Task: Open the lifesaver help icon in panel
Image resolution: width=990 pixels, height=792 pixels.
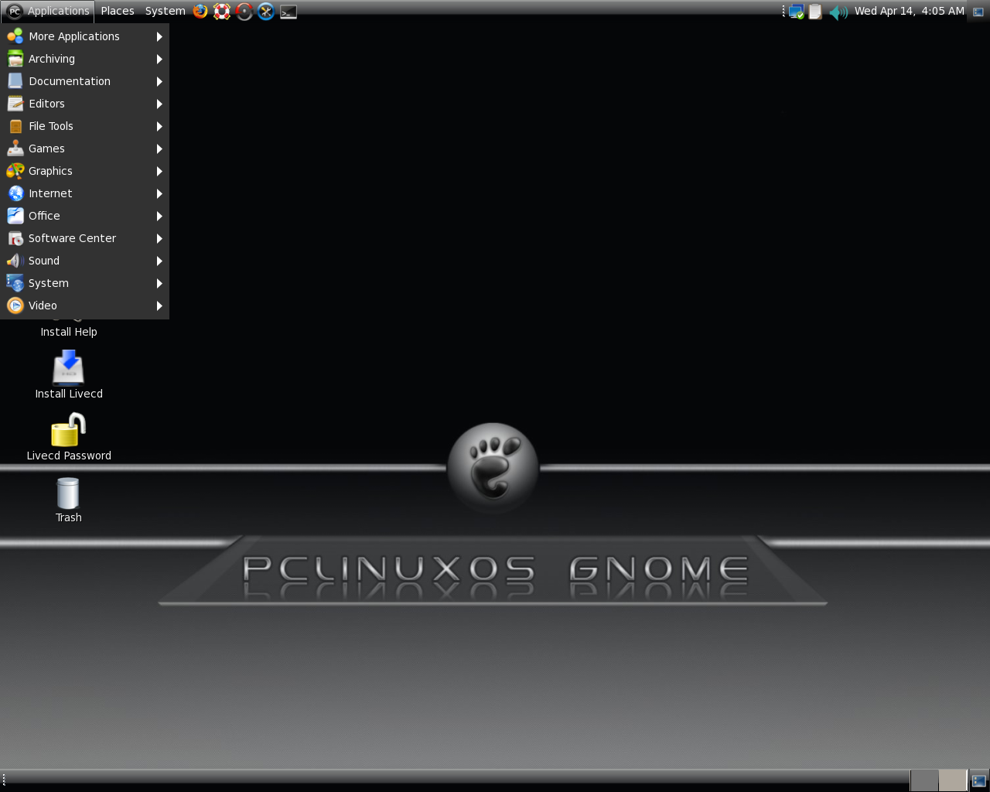Action: (222, 11)
